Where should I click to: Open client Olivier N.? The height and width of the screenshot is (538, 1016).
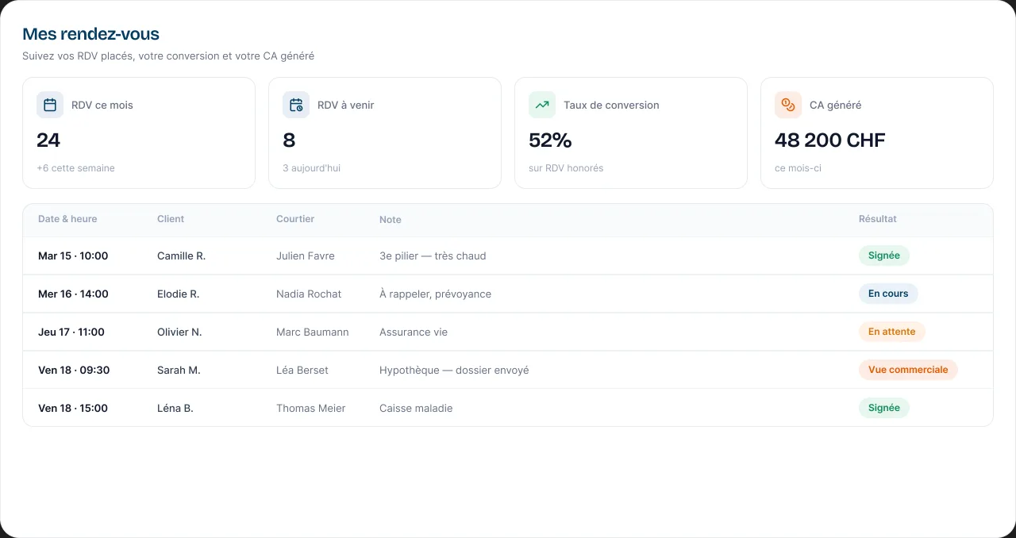[x=179, y=332]
